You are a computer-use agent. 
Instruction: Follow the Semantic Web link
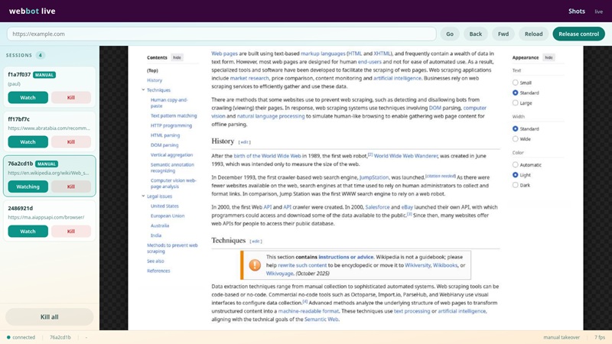coord(321,320)
